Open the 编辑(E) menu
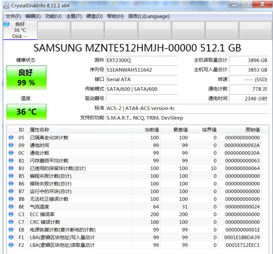Image resolution: width=273 pixels, height=254 pixels. 33,16
